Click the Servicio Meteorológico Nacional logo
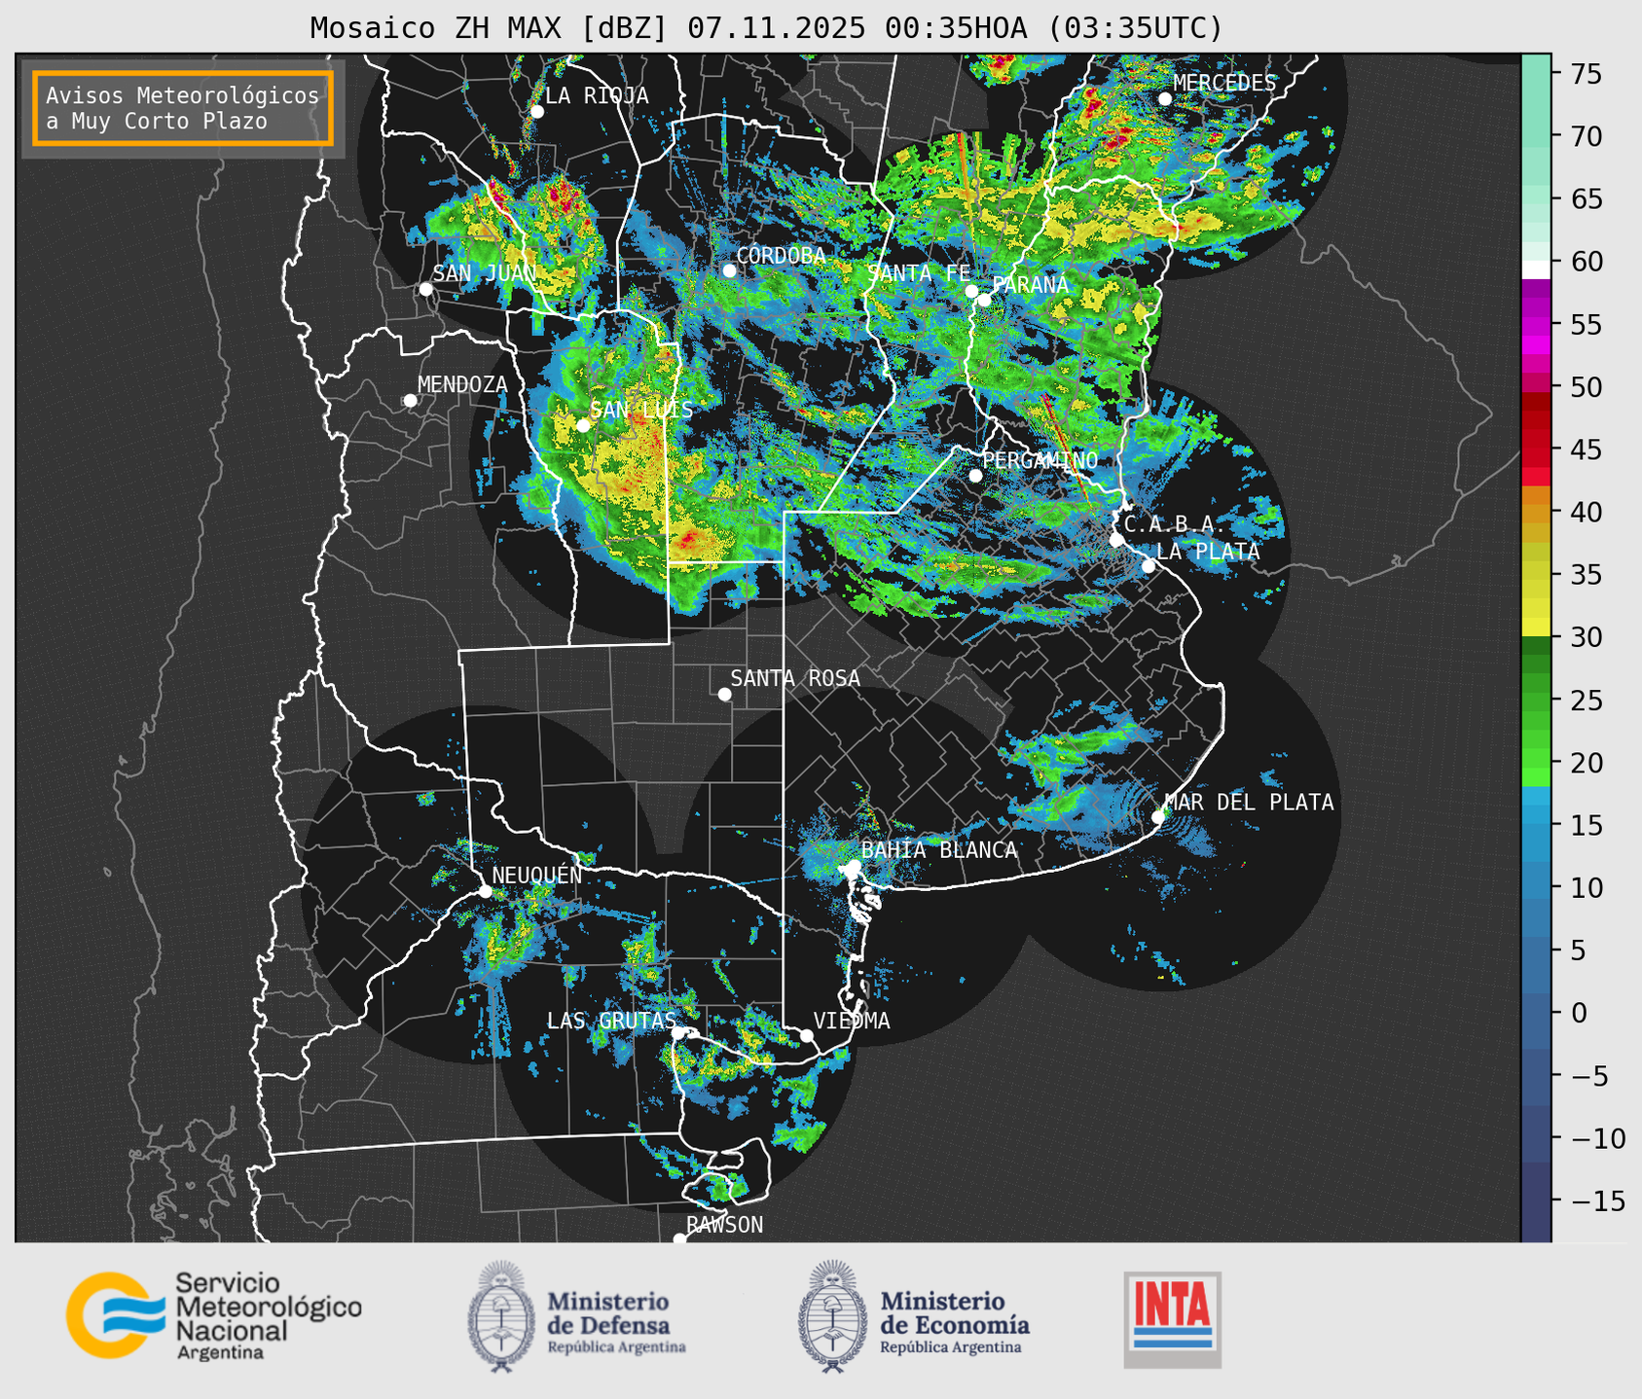Image resolution: width=1642 pixels, height=1399 pixels. pyautogui.click(x=213, y=1315)
